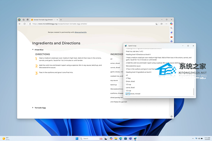Screen dimensions: 212x141
Task: Open the red toolbox sidebar icon
Action: [x=171, y=37]
